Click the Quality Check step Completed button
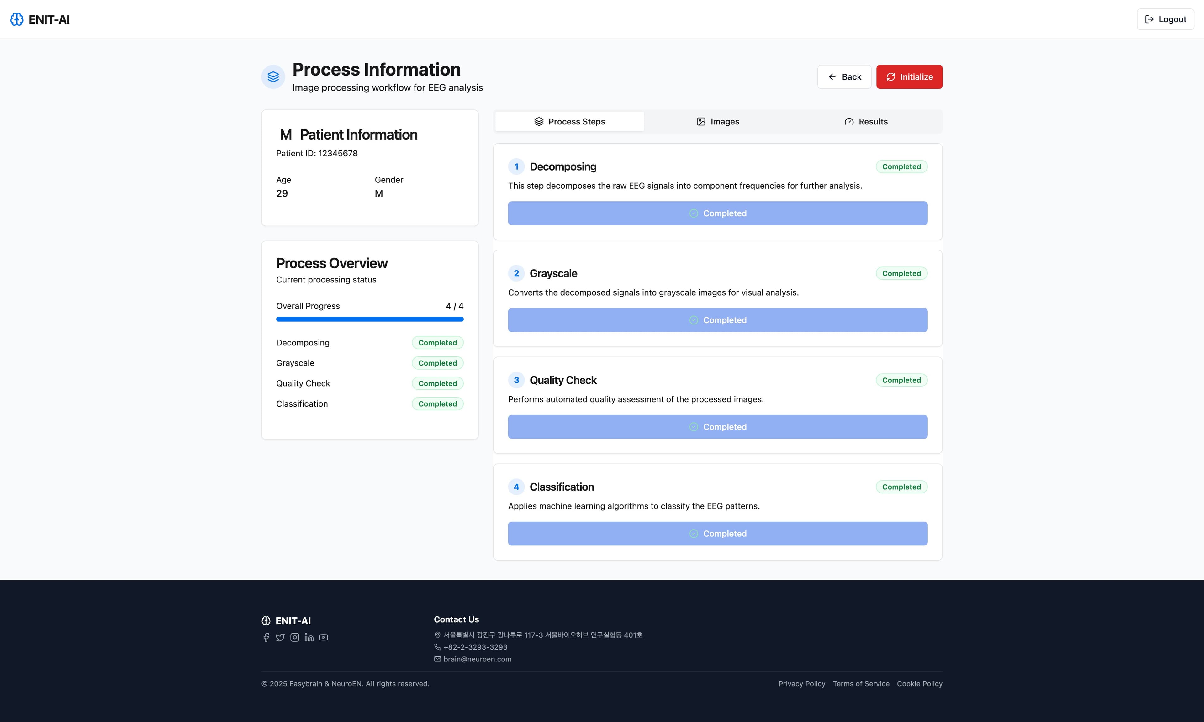Screen dimensions: 1204x722 click(x=717, y=427)
